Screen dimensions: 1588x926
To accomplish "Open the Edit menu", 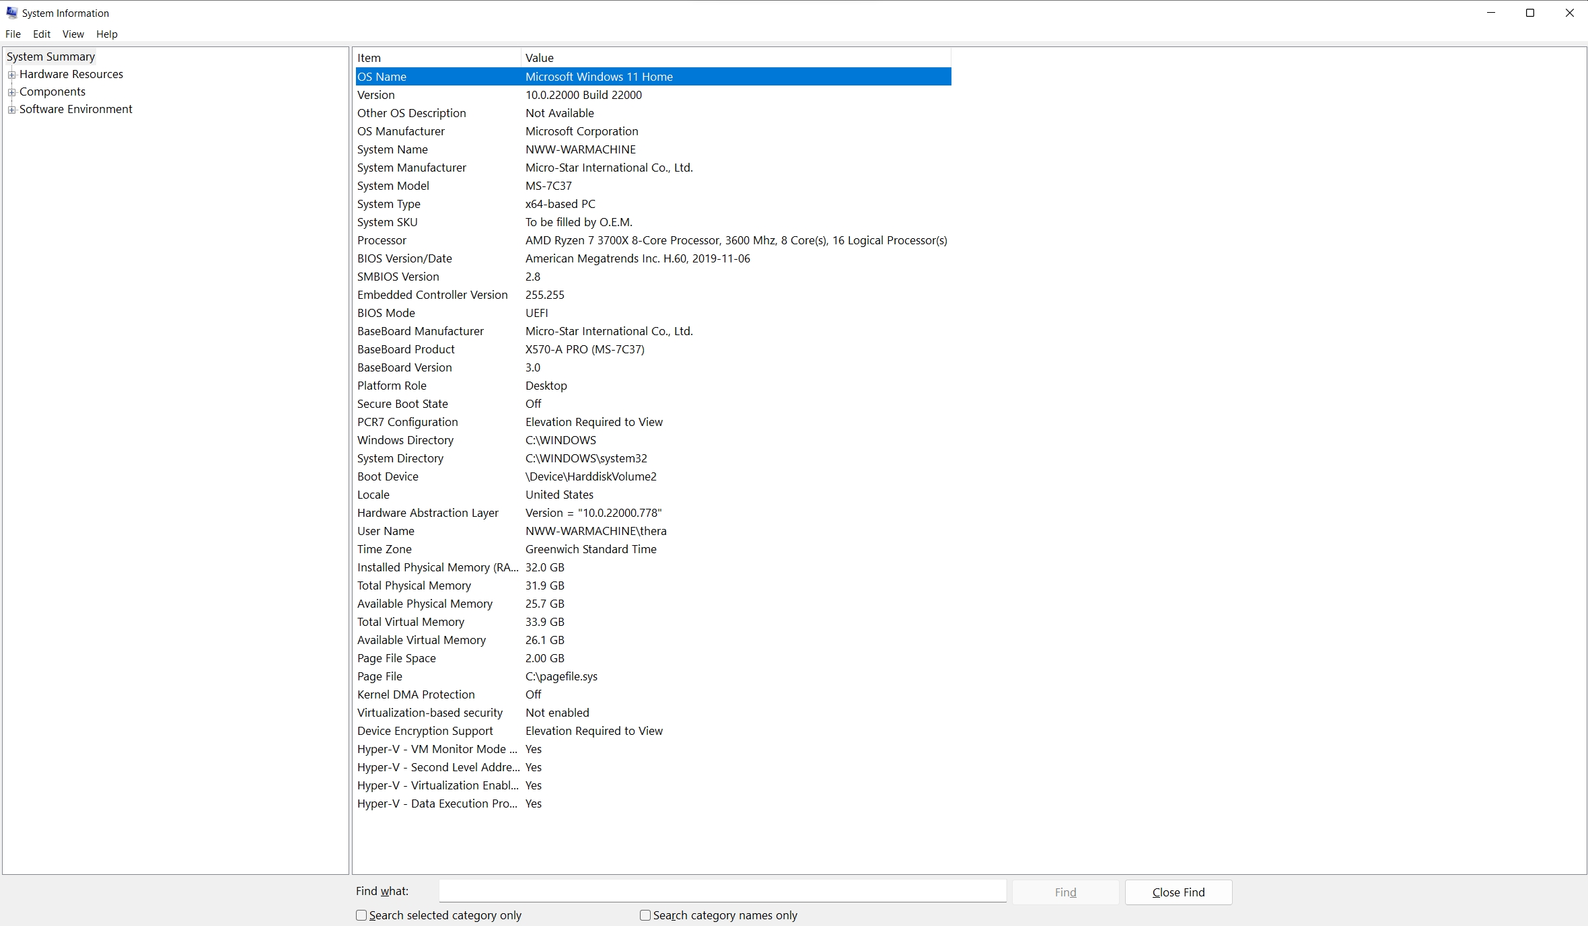I will (42, 34).
